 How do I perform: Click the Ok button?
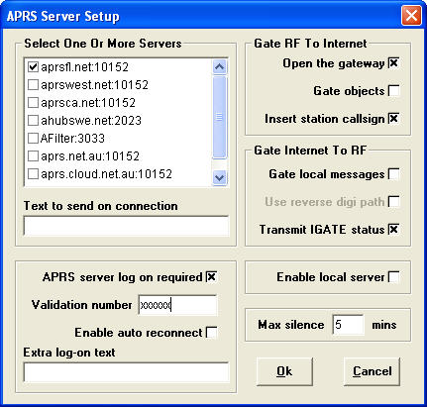coord(284,371)
